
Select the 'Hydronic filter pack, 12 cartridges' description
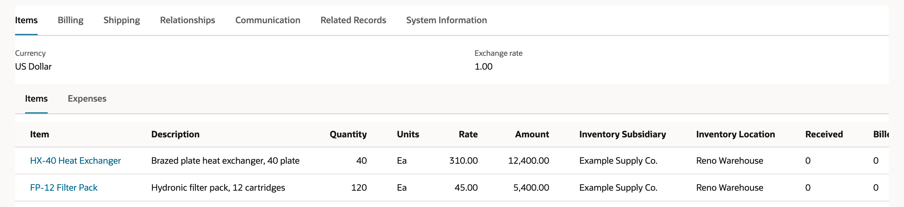pos(218,188)
